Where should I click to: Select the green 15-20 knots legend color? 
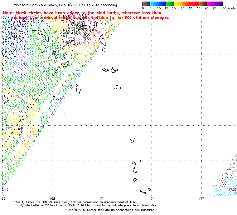170,4
